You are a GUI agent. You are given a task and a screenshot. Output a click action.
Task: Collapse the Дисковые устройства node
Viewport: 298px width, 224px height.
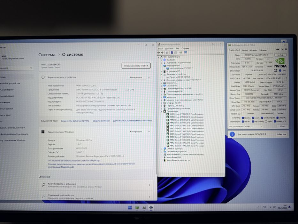coord(162,74)
